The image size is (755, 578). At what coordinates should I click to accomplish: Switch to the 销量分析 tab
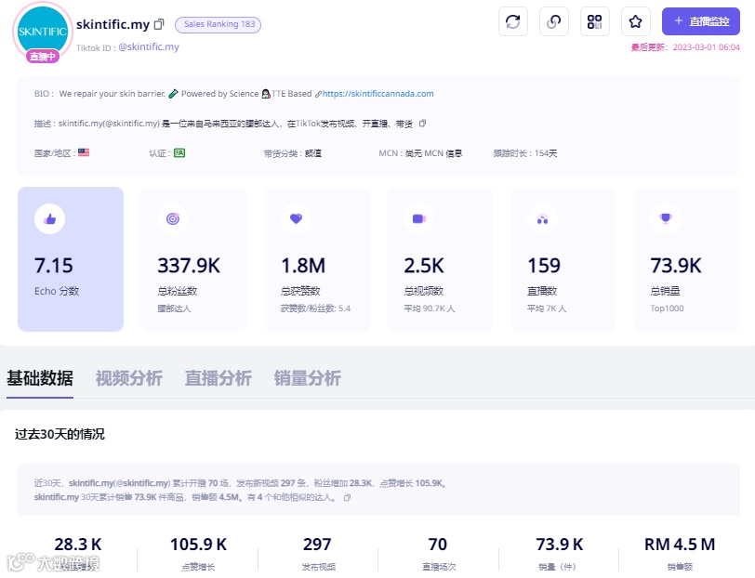308,378
